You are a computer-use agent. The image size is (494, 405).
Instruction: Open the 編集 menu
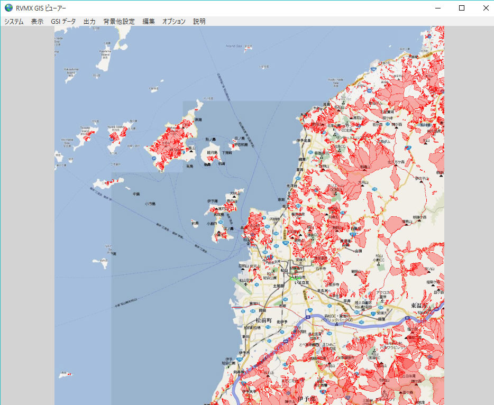[x=149, y=22]
